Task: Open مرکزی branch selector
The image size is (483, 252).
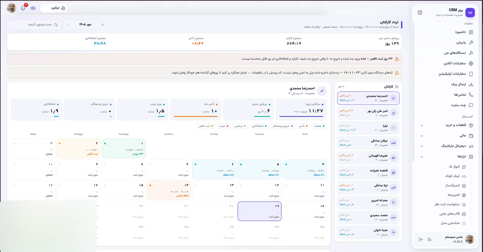Action: pos(54,8)
